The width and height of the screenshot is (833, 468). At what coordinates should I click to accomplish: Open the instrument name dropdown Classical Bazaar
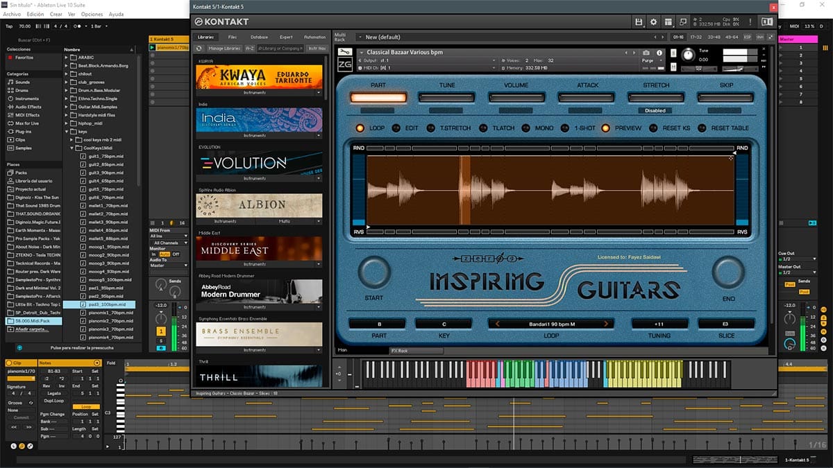click(492, 52)
